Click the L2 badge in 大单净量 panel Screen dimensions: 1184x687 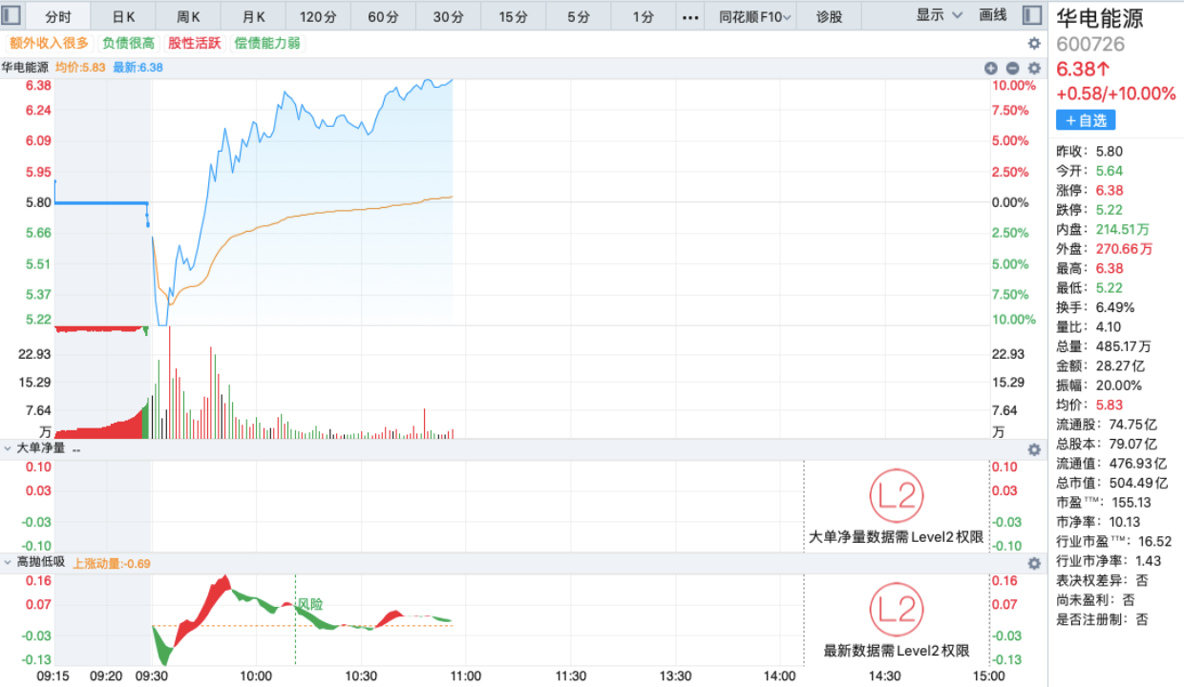point(896,495)
